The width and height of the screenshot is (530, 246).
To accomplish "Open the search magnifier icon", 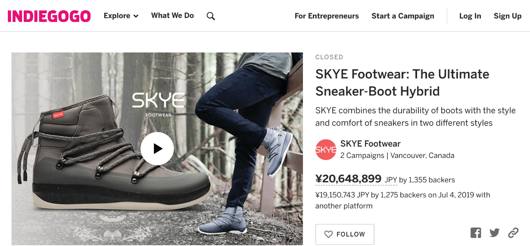I will coord(211,16).
